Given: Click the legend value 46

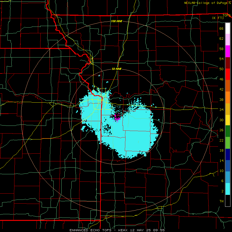Looking at the screenshot, I should [221, 79].
